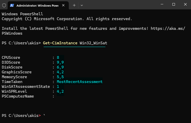Click the Win32_WinSat argument text
Viewport: 191px width, 123px height.
[x=93, y=43]
